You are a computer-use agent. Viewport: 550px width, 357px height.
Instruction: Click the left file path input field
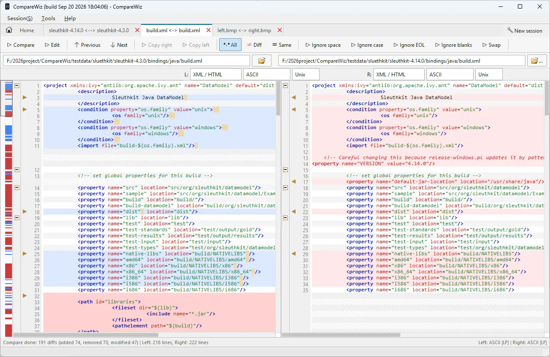pos(127,61)
